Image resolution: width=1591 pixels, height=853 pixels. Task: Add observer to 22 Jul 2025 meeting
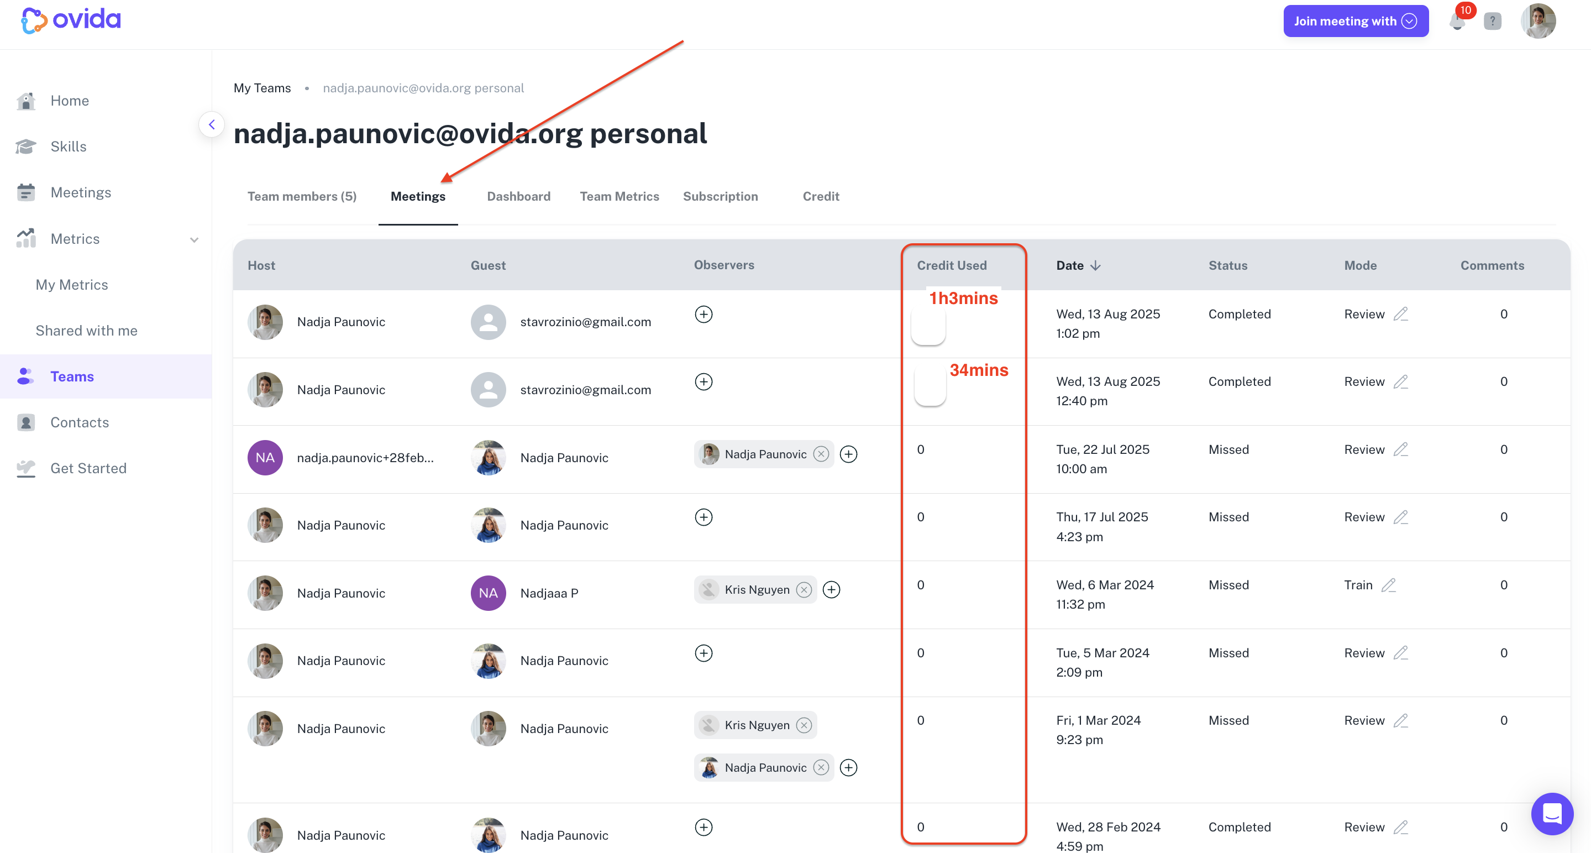coord(849,454)
